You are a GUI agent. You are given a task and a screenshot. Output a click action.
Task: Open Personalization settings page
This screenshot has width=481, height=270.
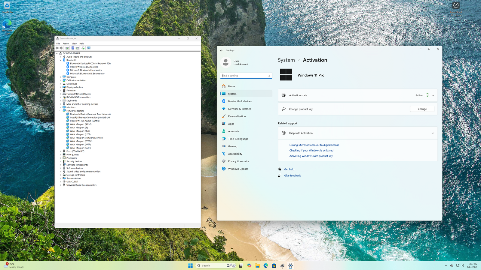[246, 116]
